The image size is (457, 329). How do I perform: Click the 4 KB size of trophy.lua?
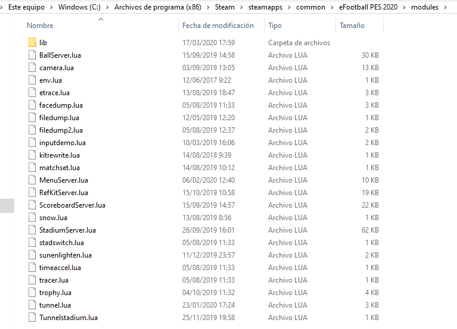point(372,293)
